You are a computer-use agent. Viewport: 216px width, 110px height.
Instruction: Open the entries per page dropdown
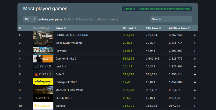pyautogui.click(x=30, y=19)
